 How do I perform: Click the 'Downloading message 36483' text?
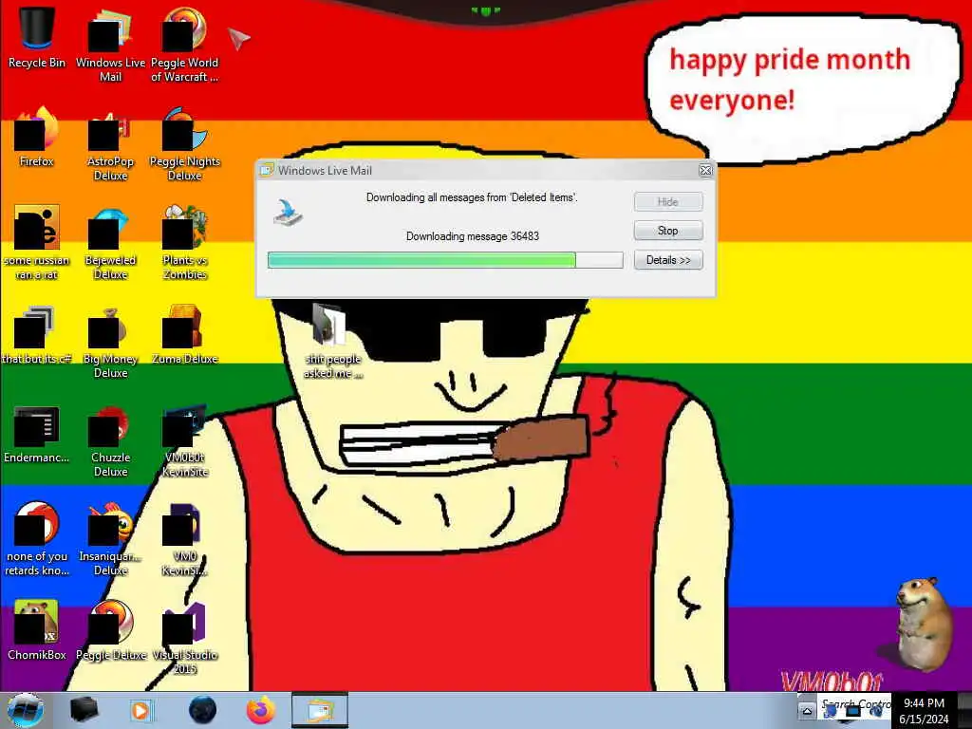473,236
